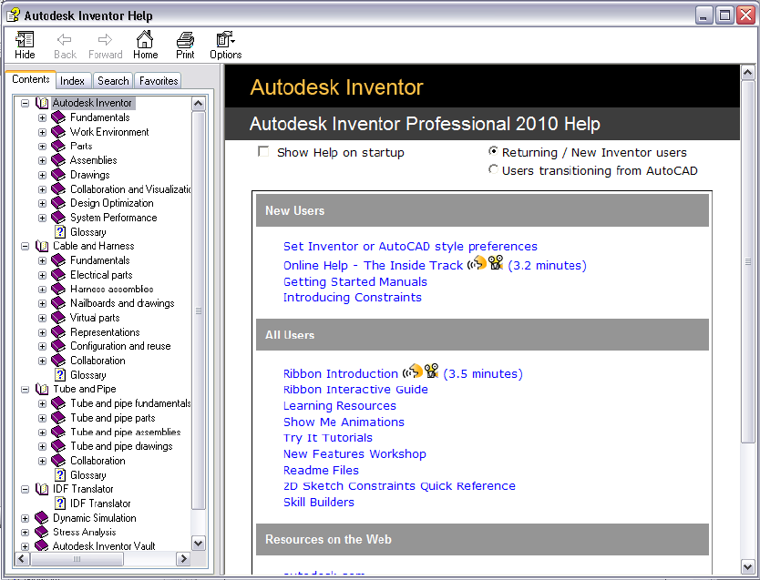Open New Features Workshop link

pos(354,453)
